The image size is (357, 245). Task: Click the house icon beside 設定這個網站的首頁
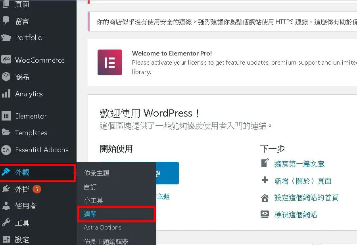265,198
